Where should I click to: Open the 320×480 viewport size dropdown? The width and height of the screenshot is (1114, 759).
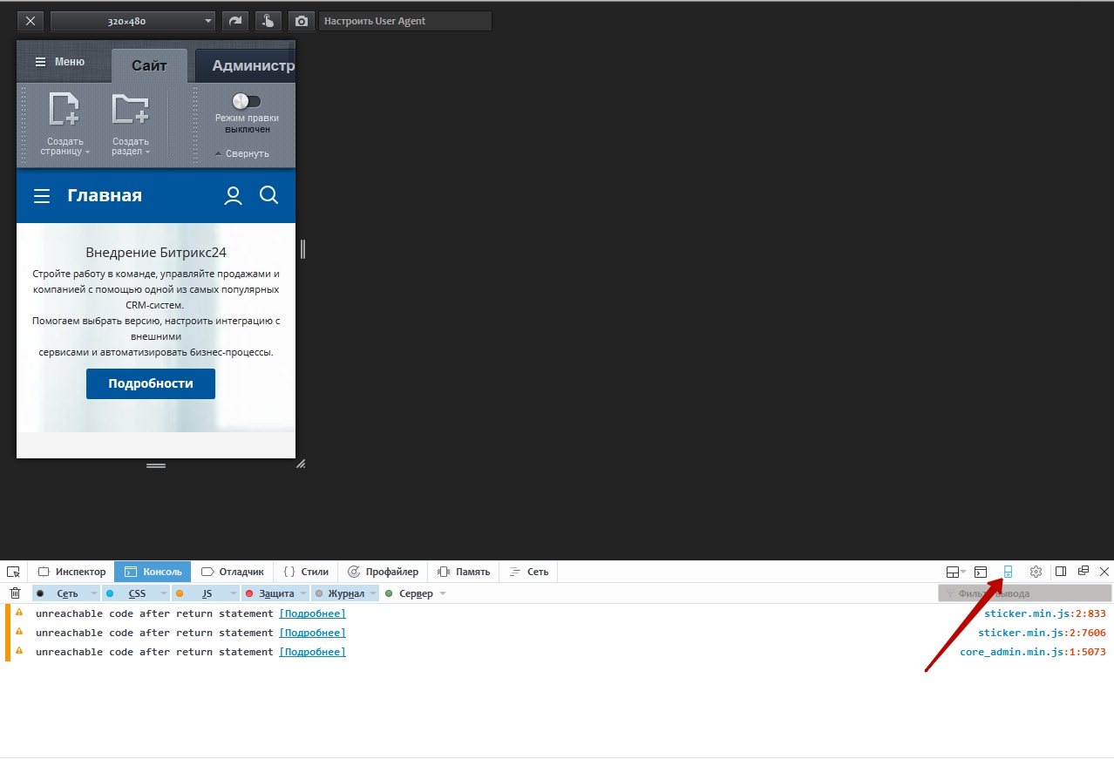click(x=132, y=21)
